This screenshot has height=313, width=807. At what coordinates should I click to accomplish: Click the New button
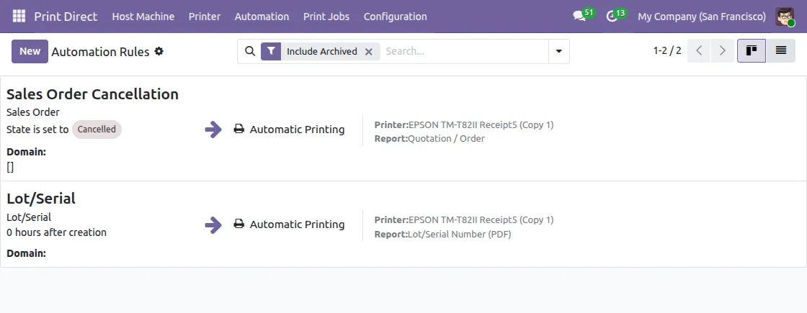pos(30,51)
